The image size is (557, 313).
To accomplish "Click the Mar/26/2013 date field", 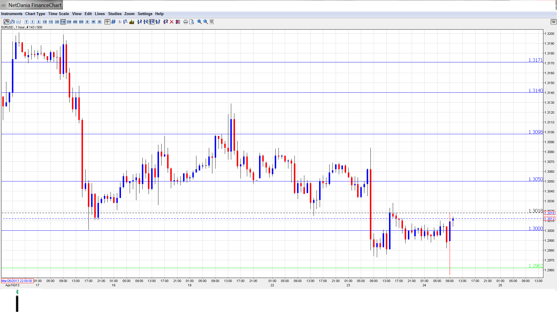I will point(17,281).
